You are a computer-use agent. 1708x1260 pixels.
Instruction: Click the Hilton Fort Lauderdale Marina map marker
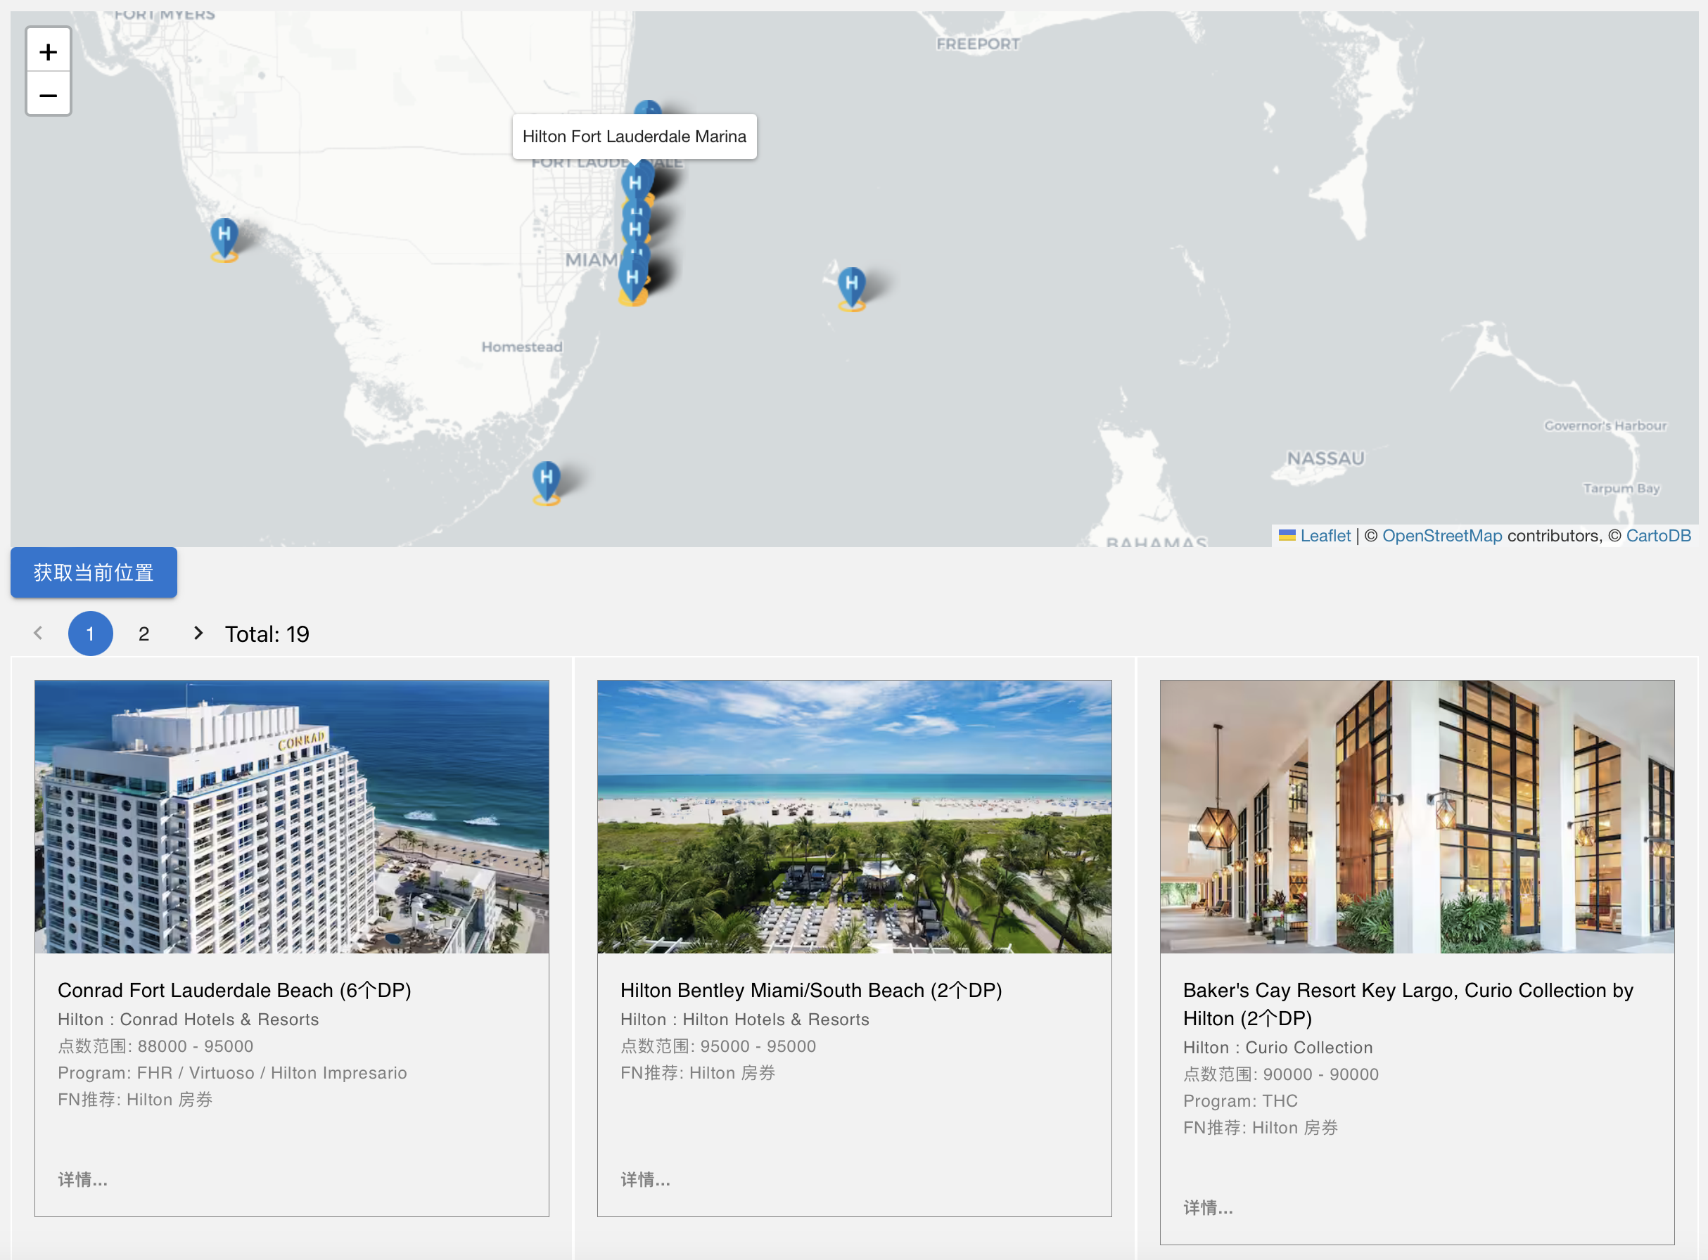coord(635,183)
